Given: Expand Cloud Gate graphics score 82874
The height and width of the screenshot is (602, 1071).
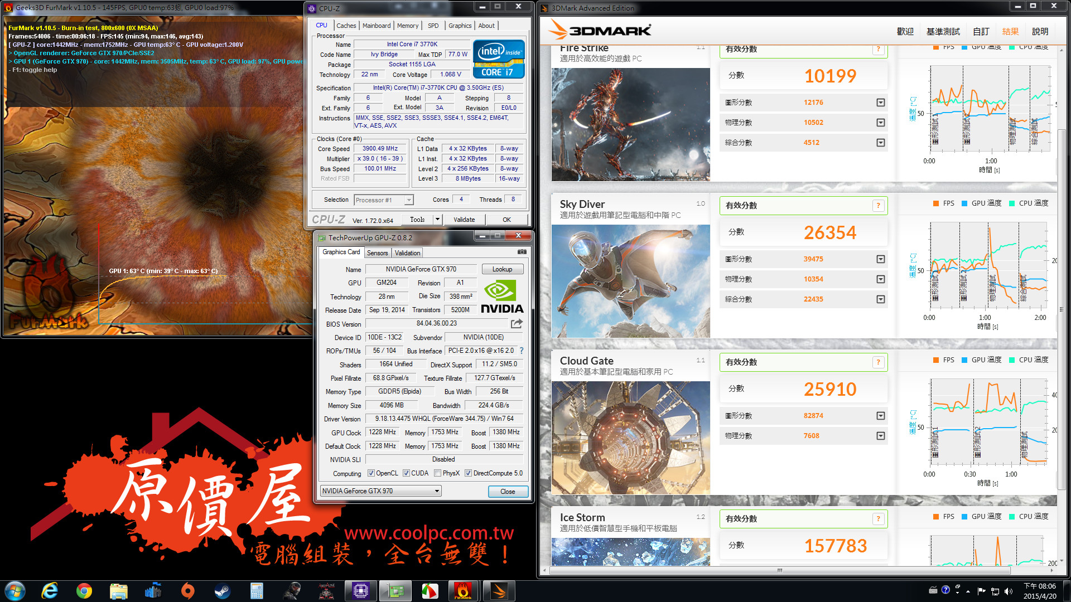Looking at the screenshot, I should click(x=880, y=416).
